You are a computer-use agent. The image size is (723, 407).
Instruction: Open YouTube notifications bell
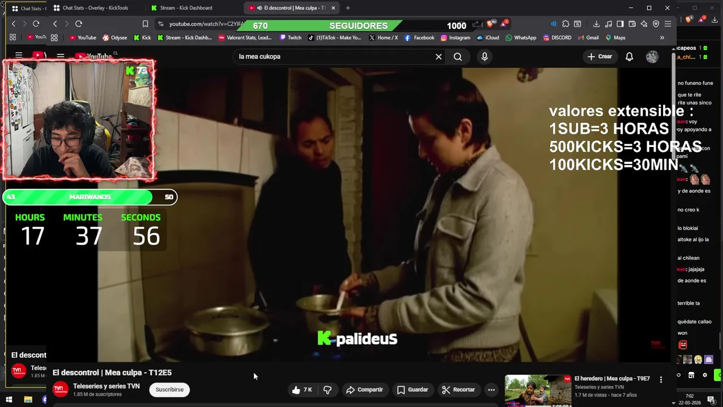point(629,57)
